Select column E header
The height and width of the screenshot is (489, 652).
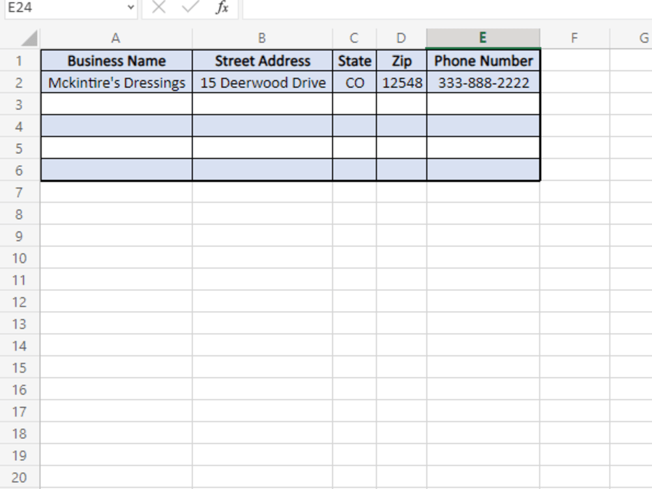click(482, 38)
